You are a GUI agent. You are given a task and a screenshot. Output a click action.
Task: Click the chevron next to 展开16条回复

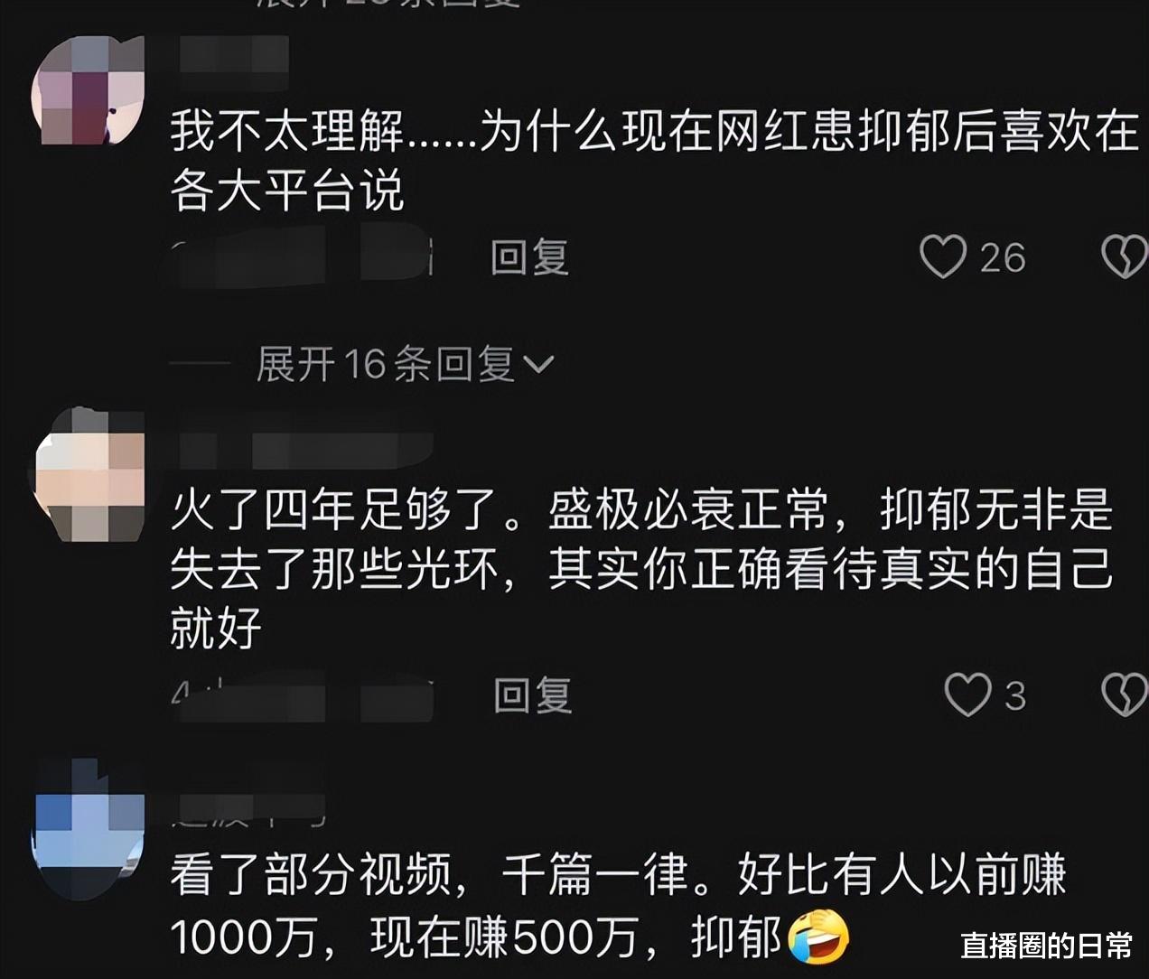[538, 365]
